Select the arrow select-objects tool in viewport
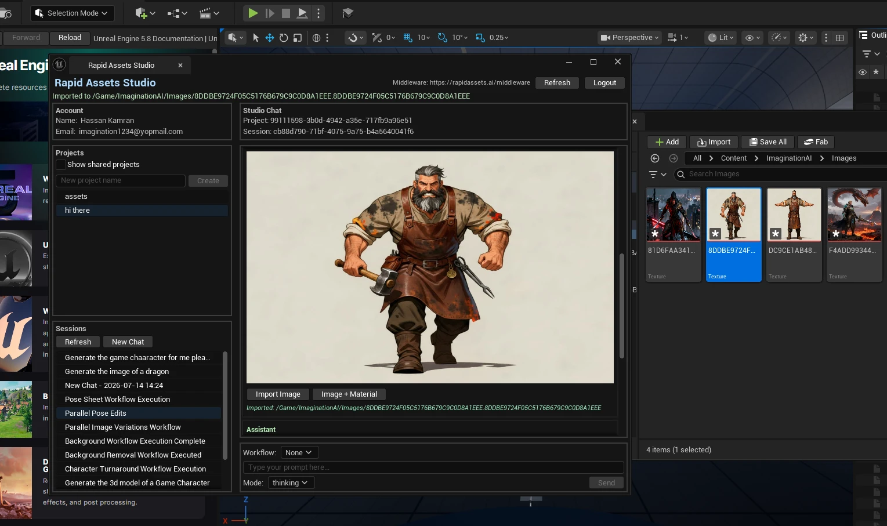 [256, 38]
